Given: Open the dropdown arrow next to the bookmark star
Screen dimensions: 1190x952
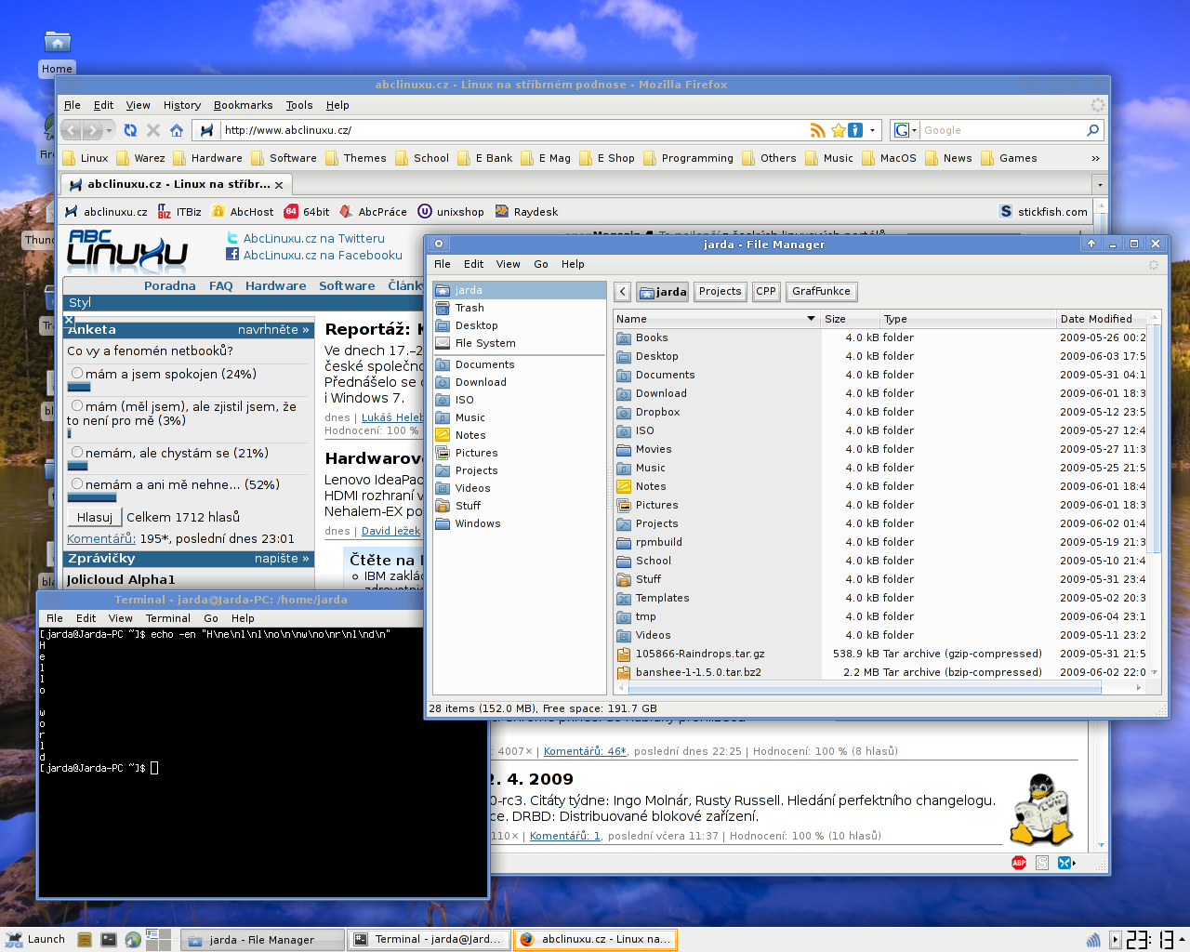Looking at the screenshot, I should click(x=871, y=130).
